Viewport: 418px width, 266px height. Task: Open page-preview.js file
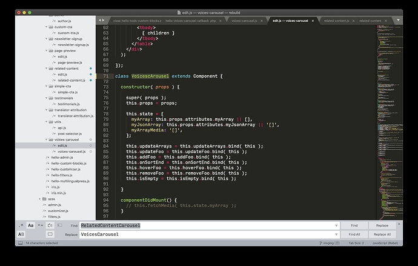[70, 62]
